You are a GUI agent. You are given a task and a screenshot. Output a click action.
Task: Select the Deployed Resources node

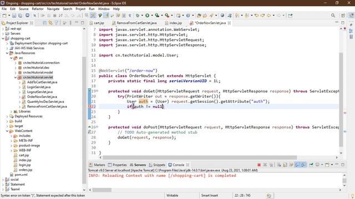(28, 117)
